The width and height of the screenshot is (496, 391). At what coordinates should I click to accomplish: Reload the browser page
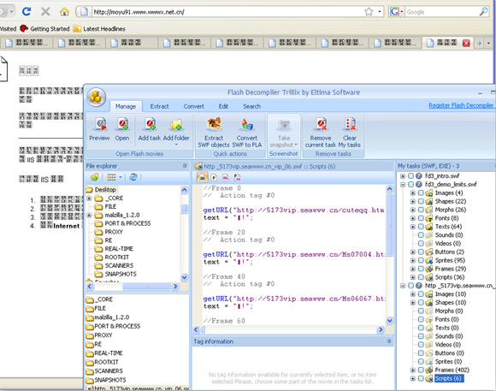[x=27, y=12]
